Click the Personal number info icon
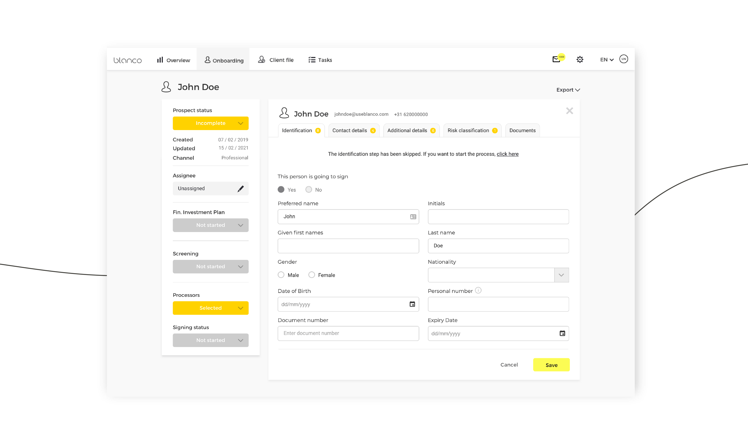 (478, 291)
